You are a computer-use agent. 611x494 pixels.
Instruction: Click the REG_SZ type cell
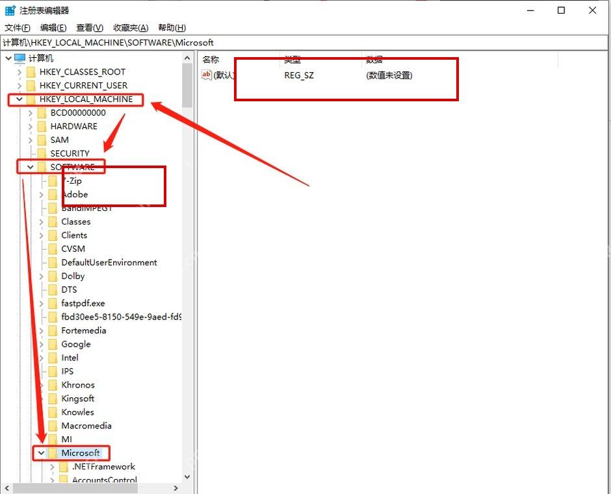299,75
